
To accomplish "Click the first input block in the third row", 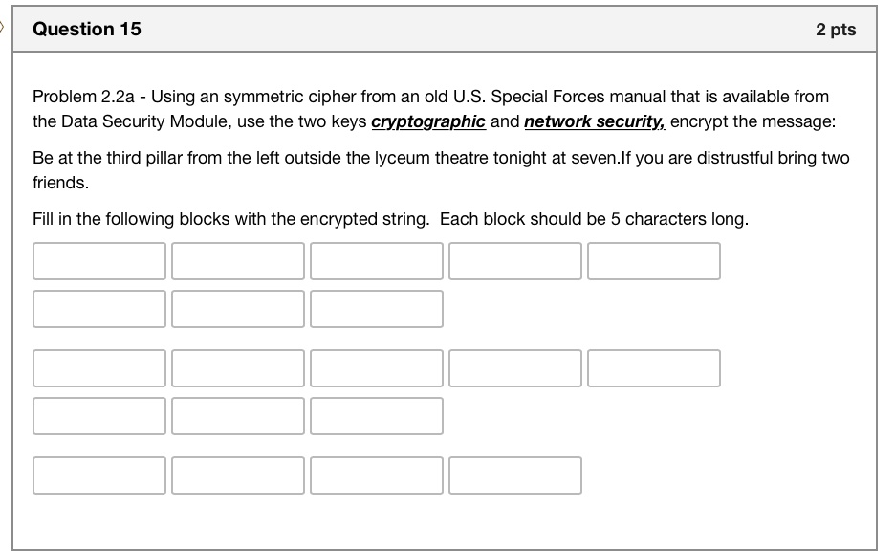I will click(99, 368).
